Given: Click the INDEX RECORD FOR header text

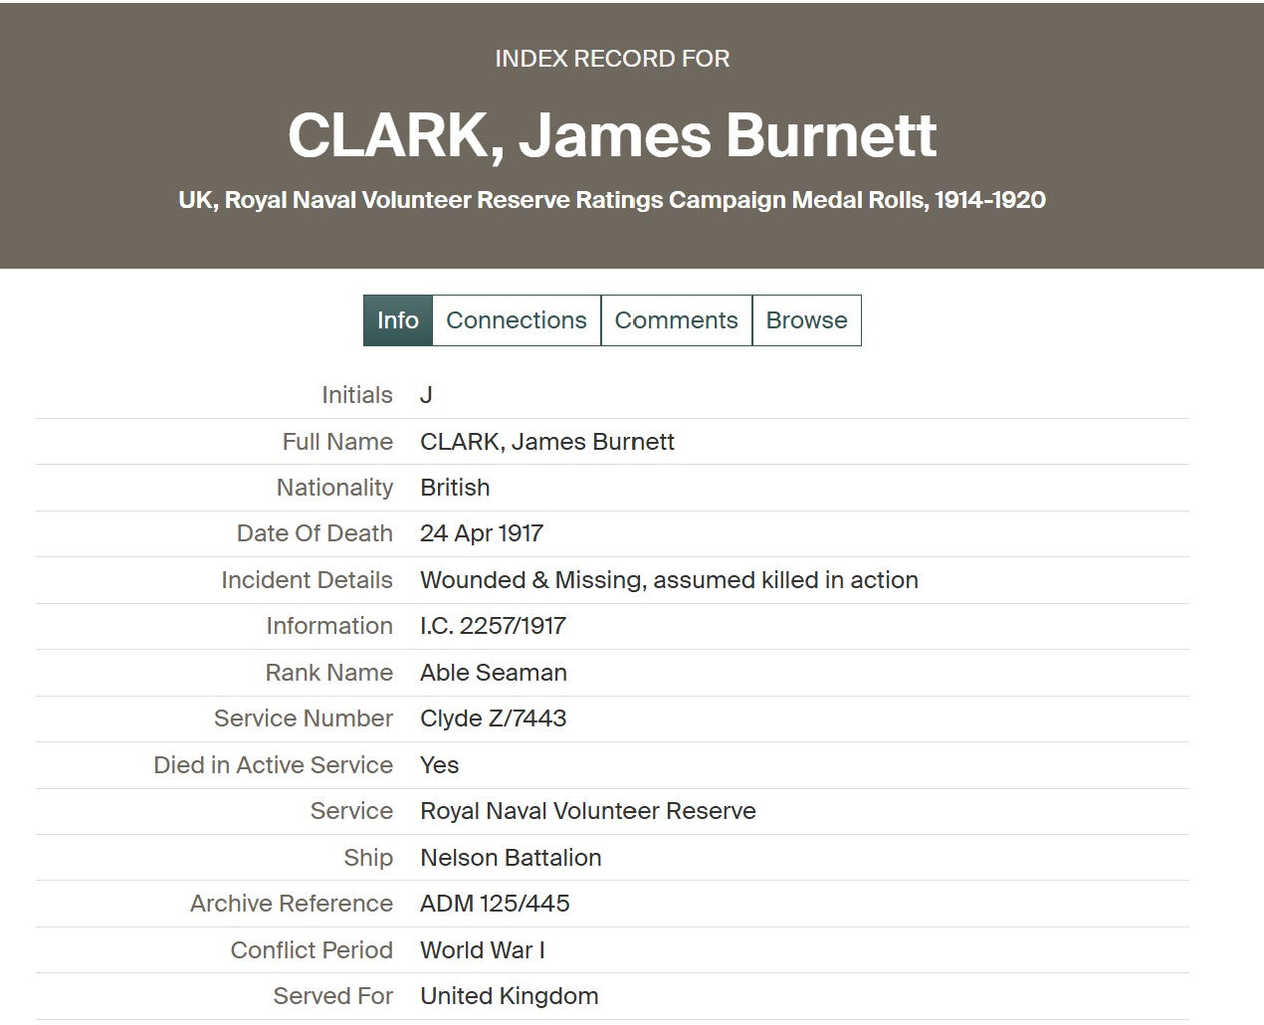Looking at the screenshot, I should [x=612, y=59].
